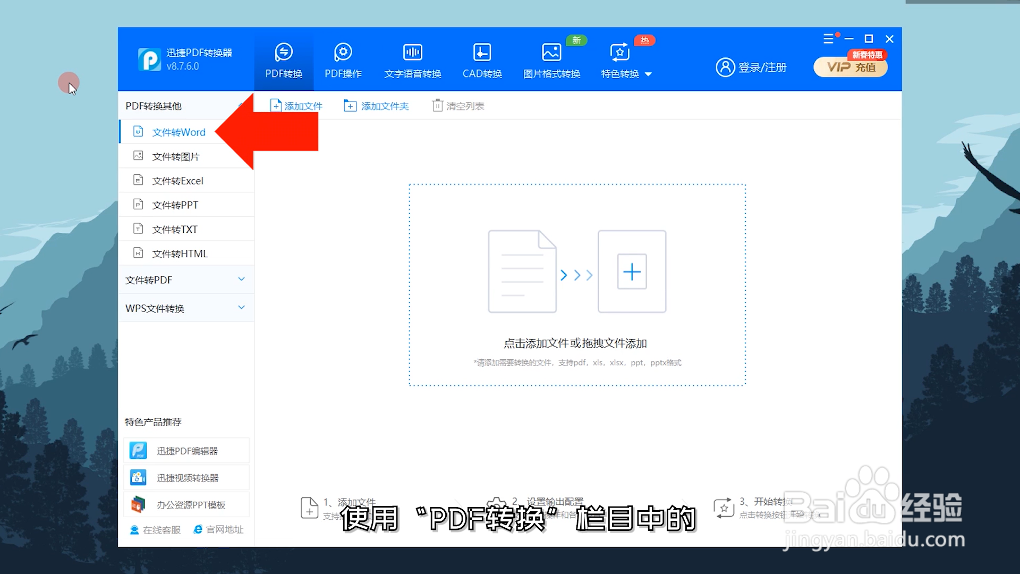1020x574 pixels.
Task: Click the VIP 充值 button
Action: 851,67
